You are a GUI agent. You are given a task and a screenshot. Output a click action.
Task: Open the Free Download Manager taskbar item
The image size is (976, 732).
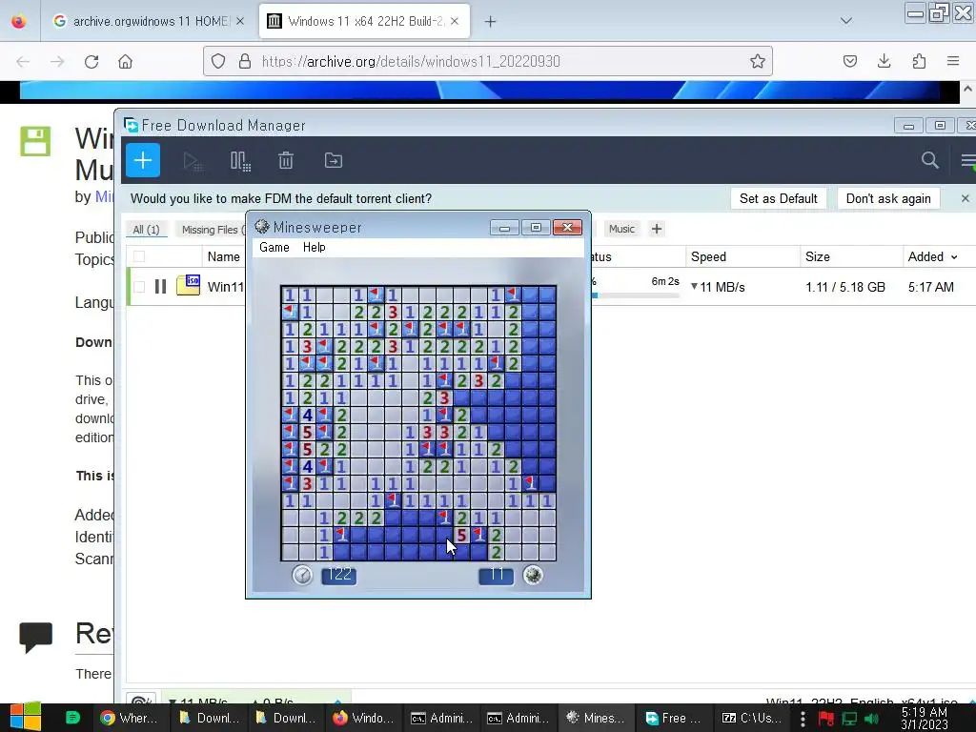[674, 718]
